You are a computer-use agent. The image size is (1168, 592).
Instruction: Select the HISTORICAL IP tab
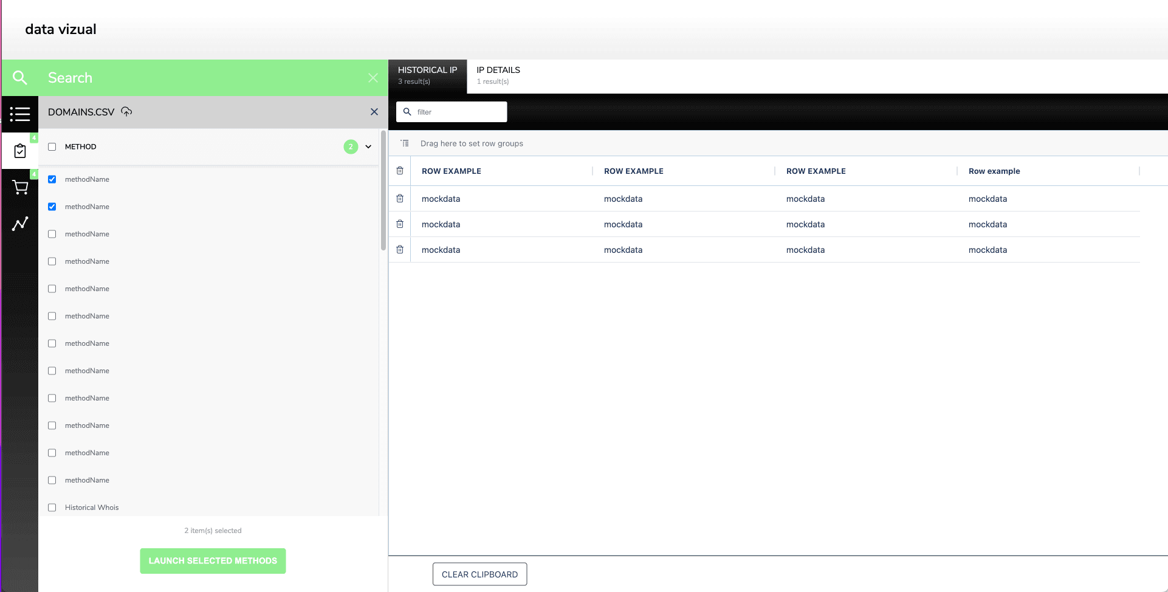(x=427, y=74)
